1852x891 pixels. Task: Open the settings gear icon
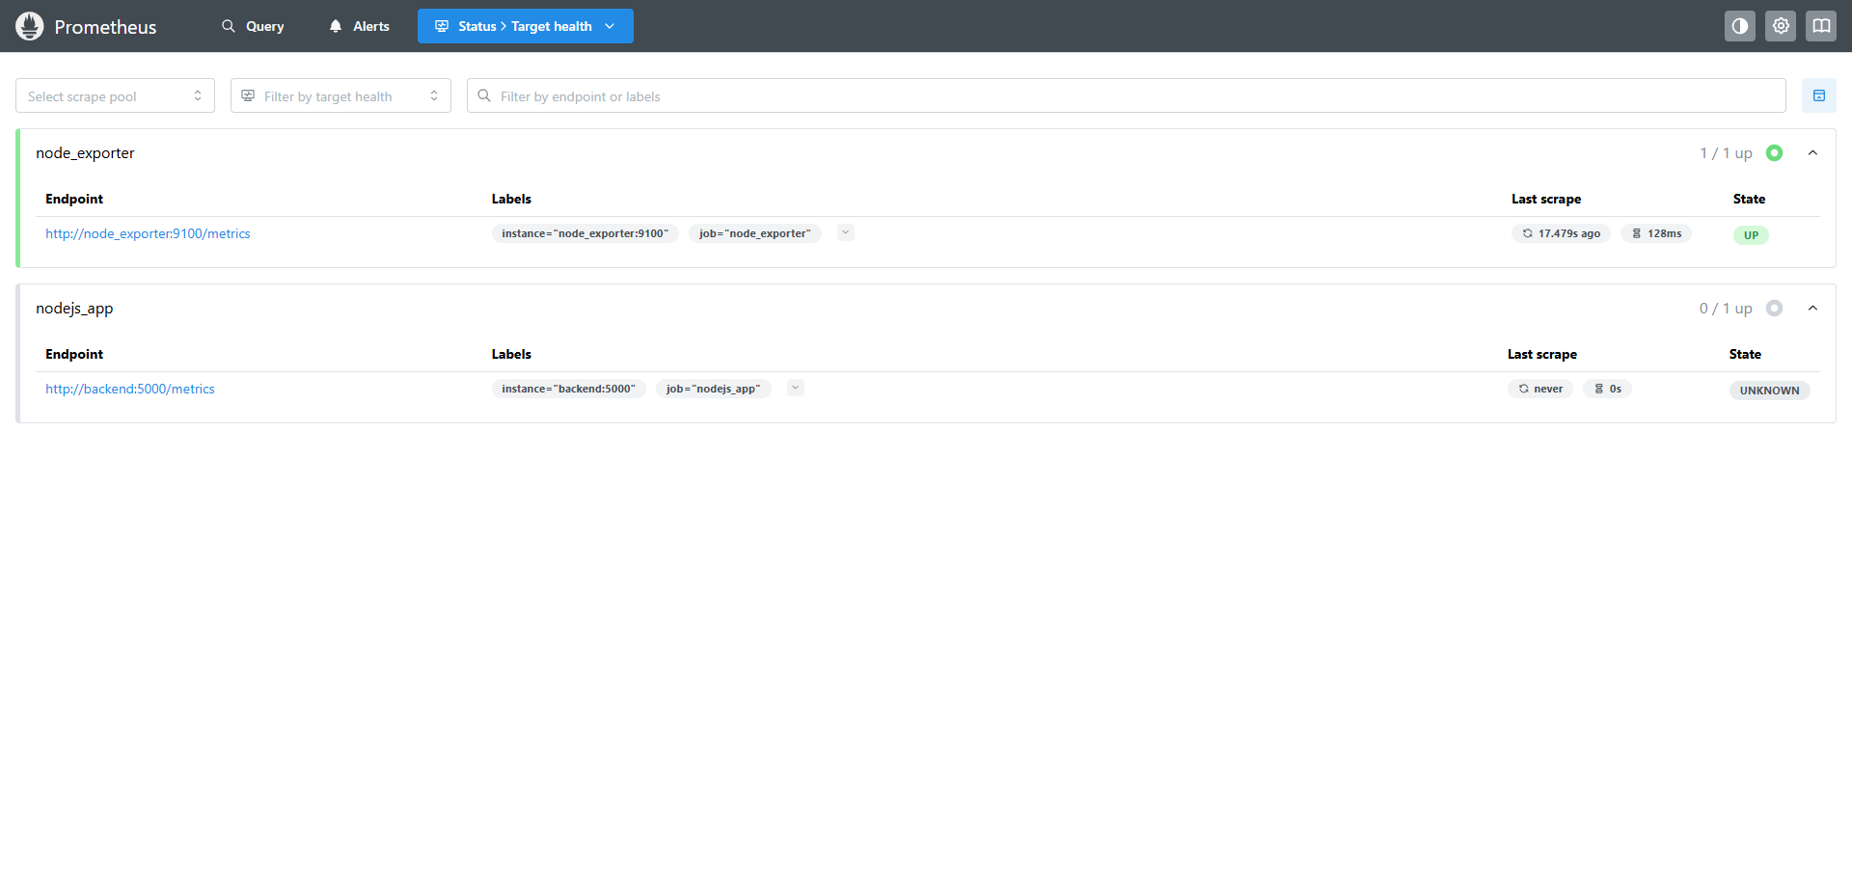tap(1781, 26)
